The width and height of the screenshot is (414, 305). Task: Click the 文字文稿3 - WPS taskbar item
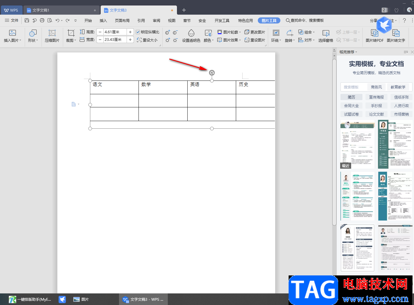143,300
